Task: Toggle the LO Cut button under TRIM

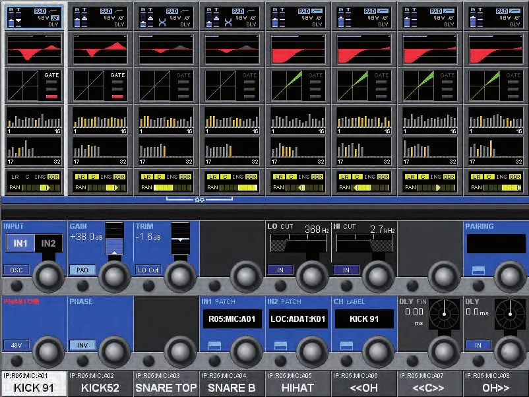Action: click(x=148, y=270)
